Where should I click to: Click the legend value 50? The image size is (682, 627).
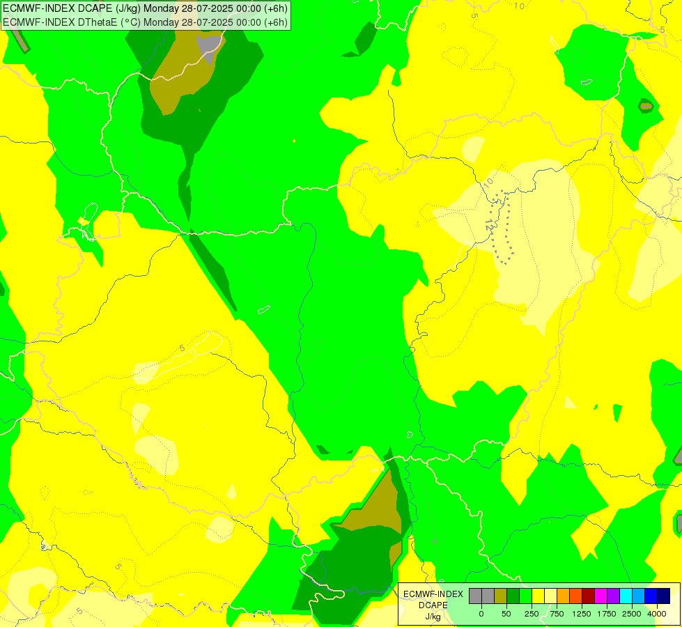506,614
